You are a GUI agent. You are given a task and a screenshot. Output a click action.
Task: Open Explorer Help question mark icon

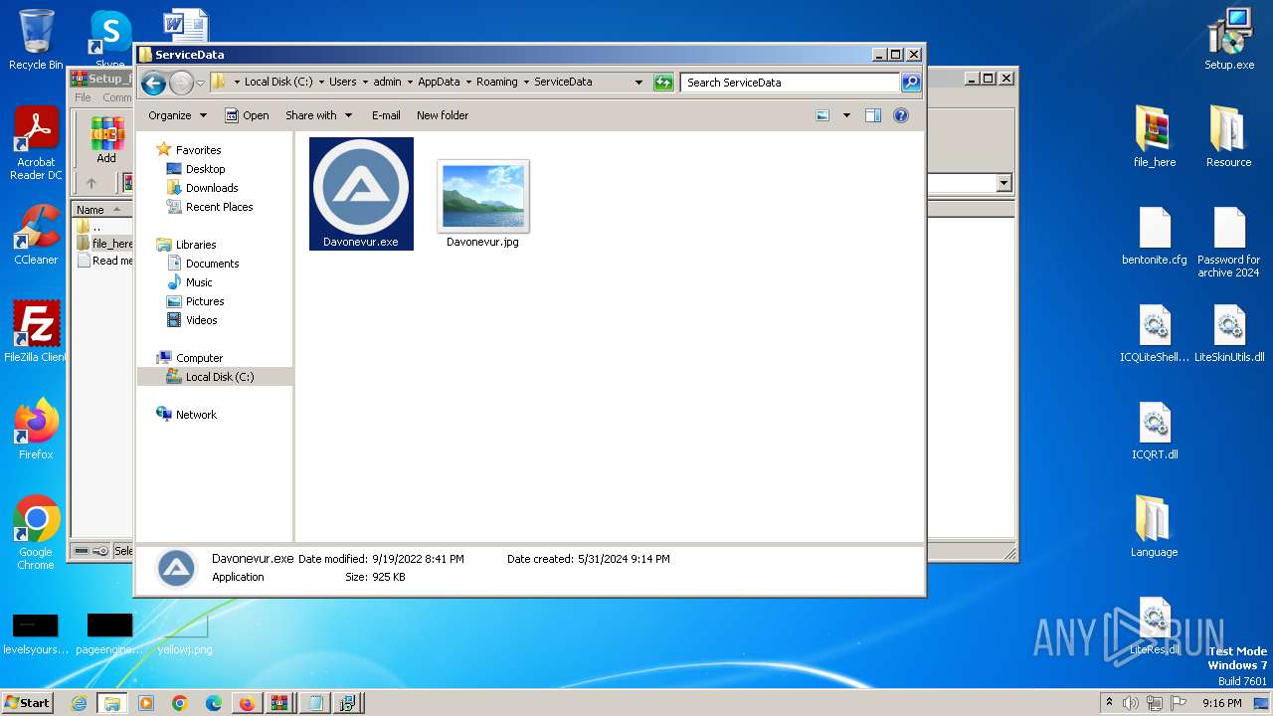[x=901, y=115]
